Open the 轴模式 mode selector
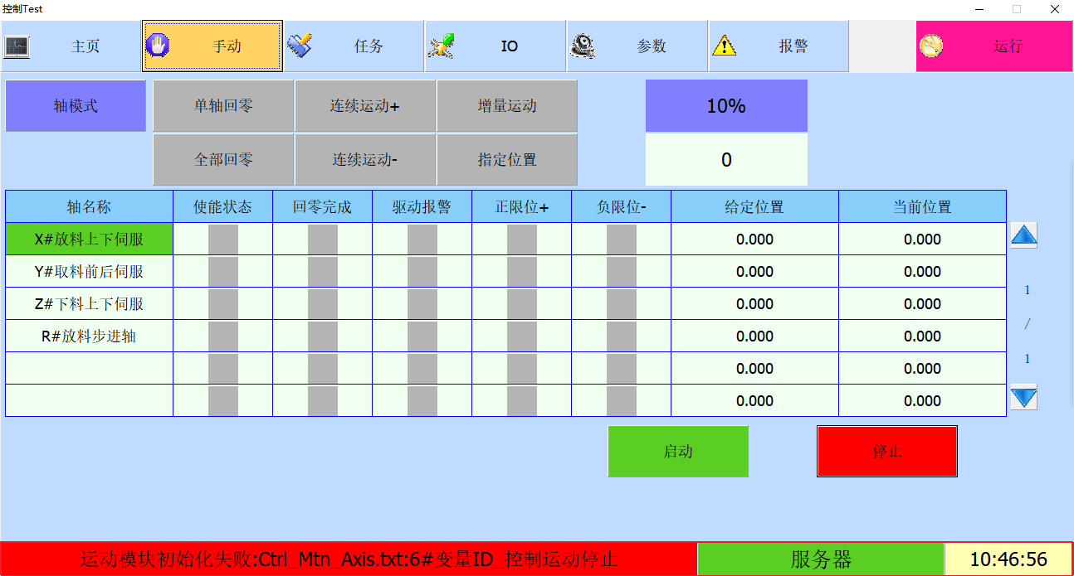This screenshot has width=1074, height=576. pyautogui.click(x=76, y=106)
